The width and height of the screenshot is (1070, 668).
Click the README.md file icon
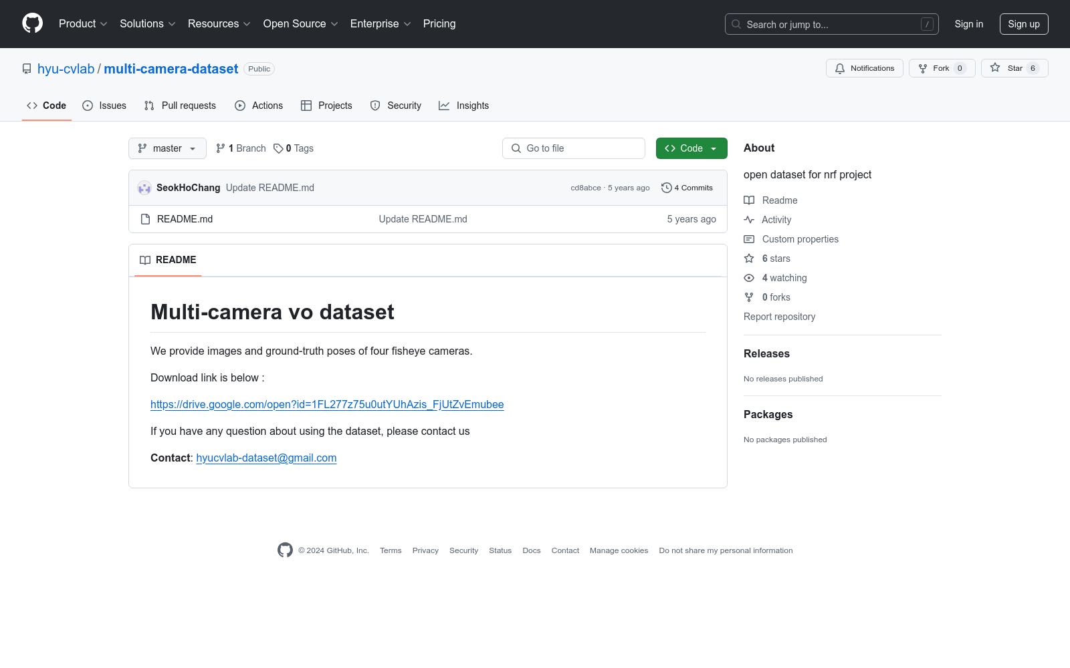(x=145, y=219)
